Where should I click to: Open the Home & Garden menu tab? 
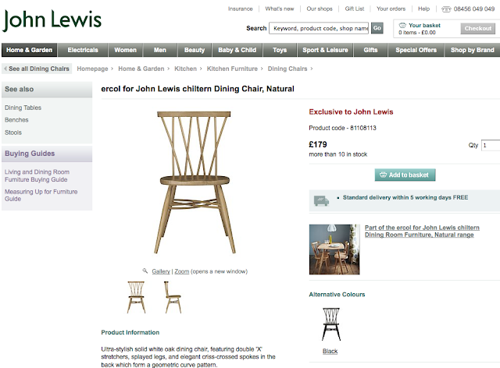[x=30, y=50]
